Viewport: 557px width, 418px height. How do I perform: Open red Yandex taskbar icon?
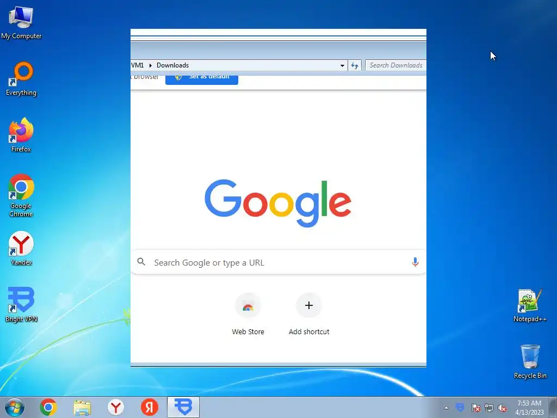click(150, 407)
